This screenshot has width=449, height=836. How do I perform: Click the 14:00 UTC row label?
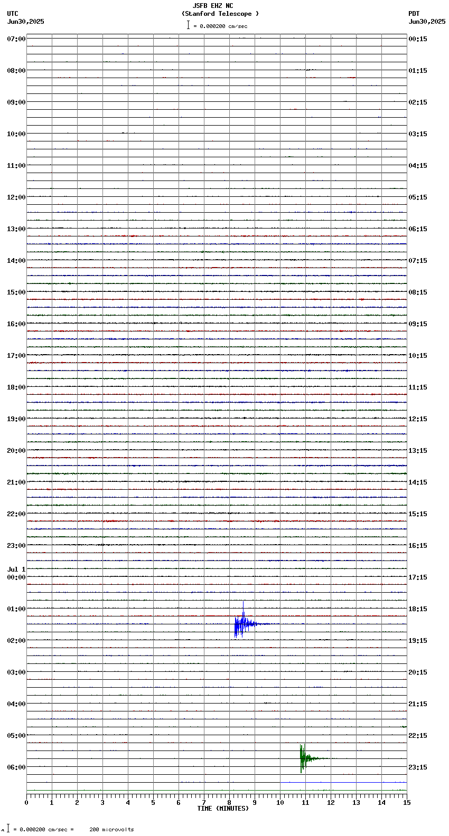[x=16, y=261]
